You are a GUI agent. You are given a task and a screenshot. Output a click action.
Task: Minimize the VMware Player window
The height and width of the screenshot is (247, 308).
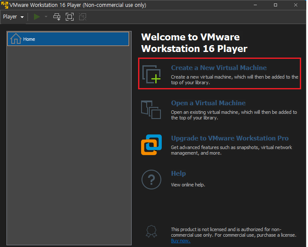tap(256, 5)
